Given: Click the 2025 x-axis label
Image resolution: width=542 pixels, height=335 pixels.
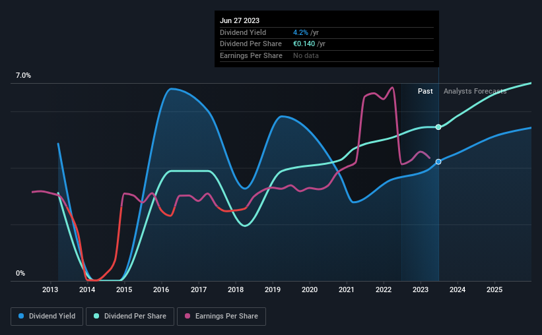Looking at the screenshot, I should click(494, 289).
